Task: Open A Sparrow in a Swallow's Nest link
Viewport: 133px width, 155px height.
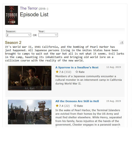Action: tap(77, 67)
